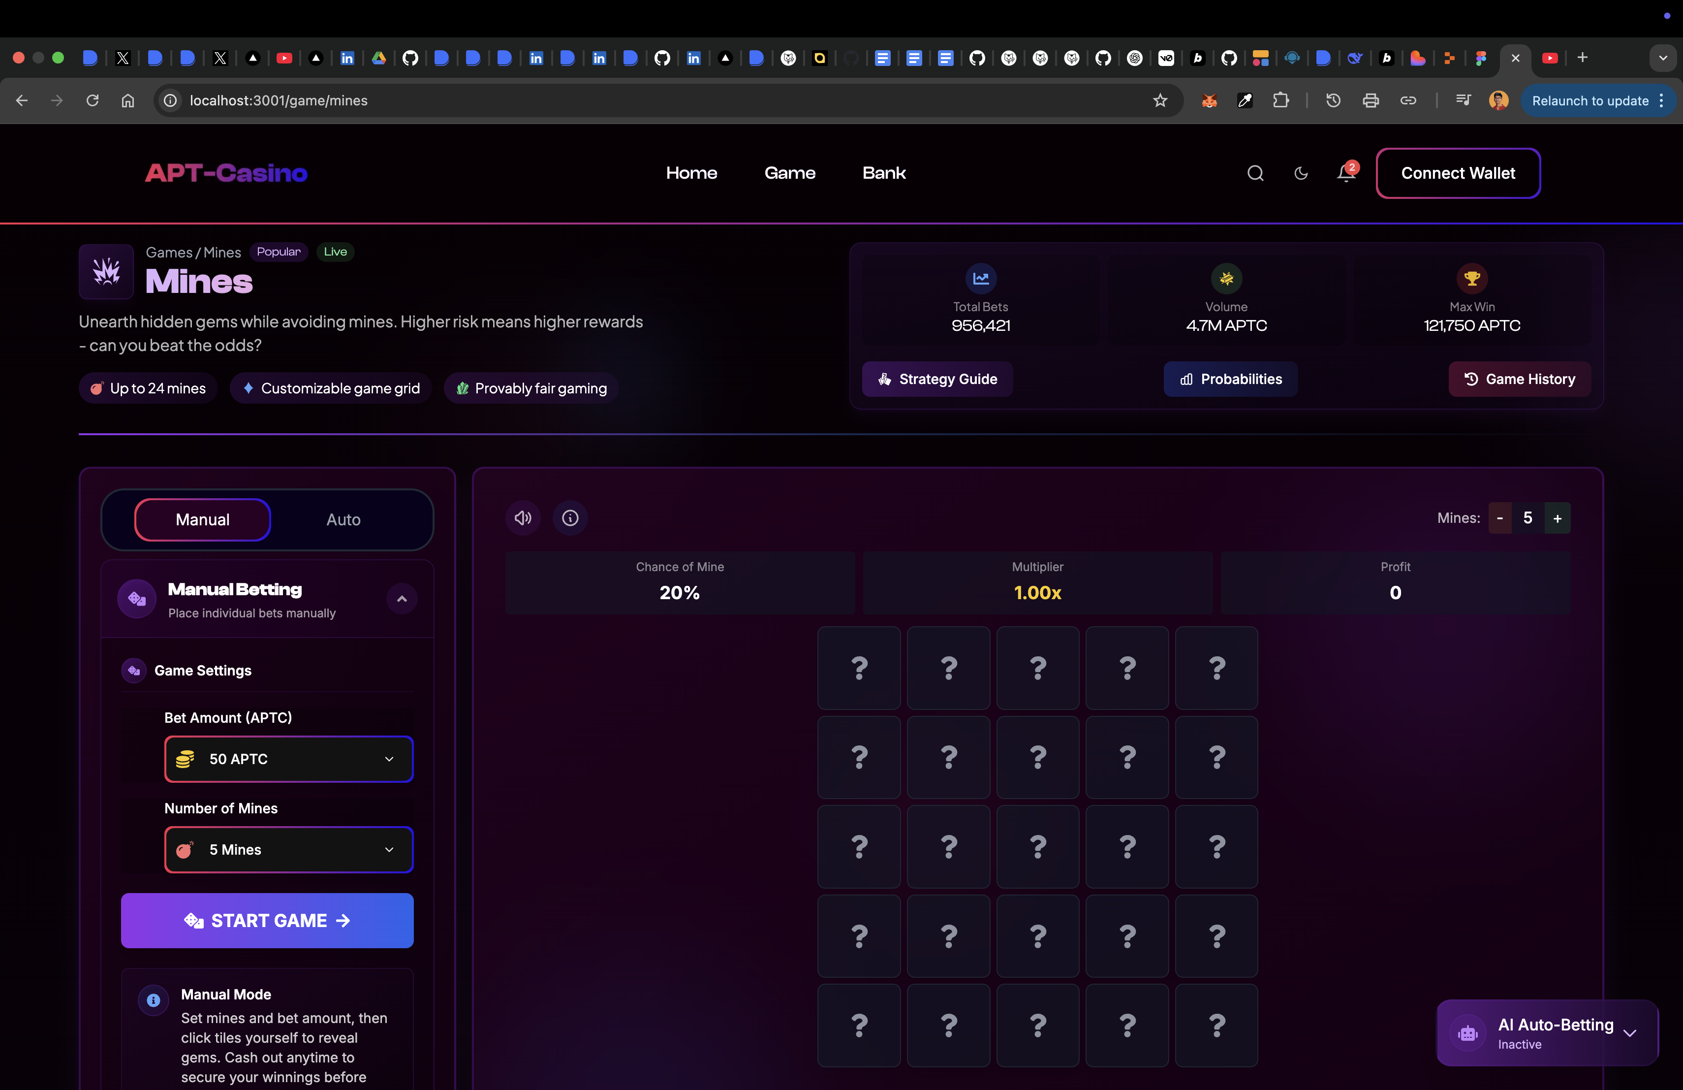Screen dimensions: 1683x1090
Task: Collapse the Manual Betting section chevron
Action: [402, 599]
